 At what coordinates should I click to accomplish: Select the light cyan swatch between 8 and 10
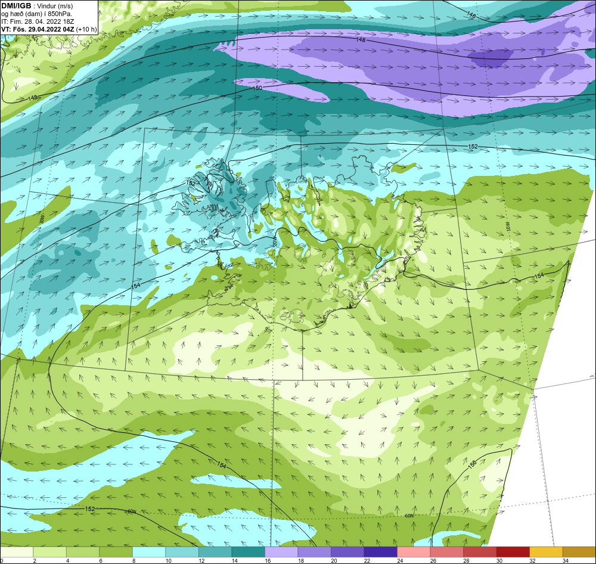point(149,552)
